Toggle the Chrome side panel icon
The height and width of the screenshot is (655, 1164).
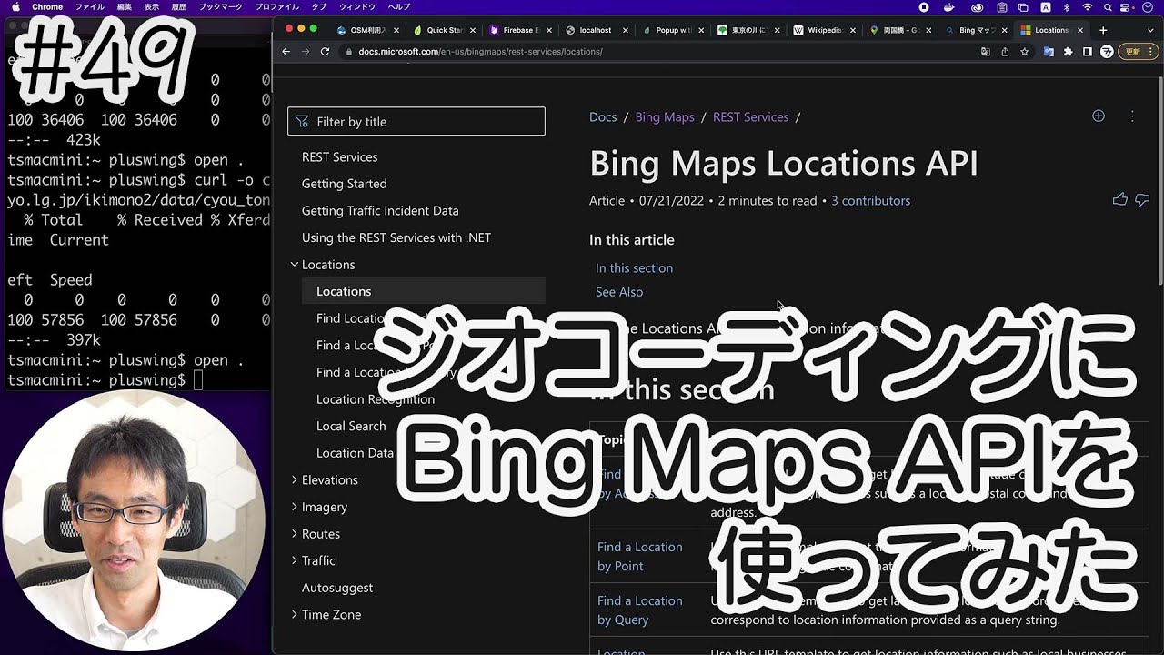1088,52
